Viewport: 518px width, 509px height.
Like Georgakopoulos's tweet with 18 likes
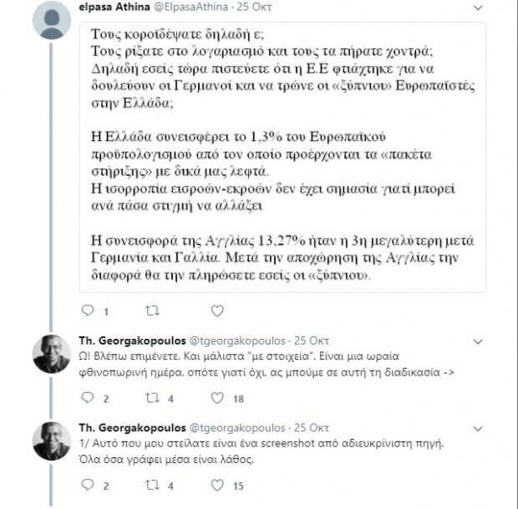[216, 399]
